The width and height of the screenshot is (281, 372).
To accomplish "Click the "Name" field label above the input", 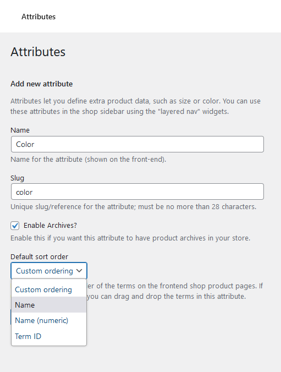I will point(20,130).
